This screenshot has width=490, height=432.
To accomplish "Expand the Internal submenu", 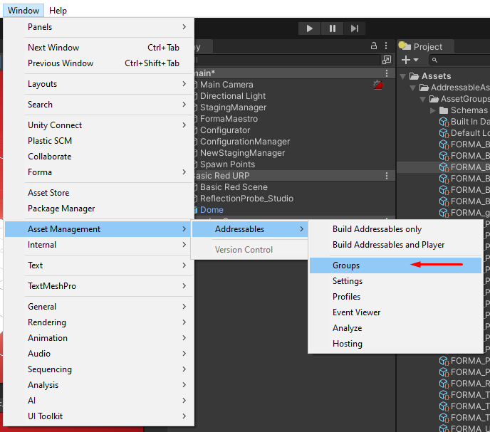I will (x=99, y=245).
